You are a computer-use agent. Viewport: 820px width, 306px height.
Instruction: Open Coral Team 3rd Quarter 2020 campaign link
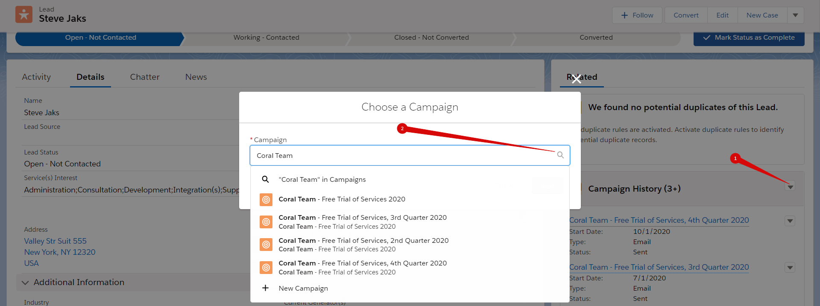point(659,267)
